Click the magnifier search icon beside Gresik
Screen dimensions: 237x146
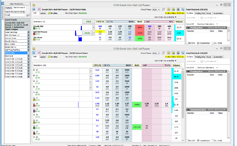(28, 15)
